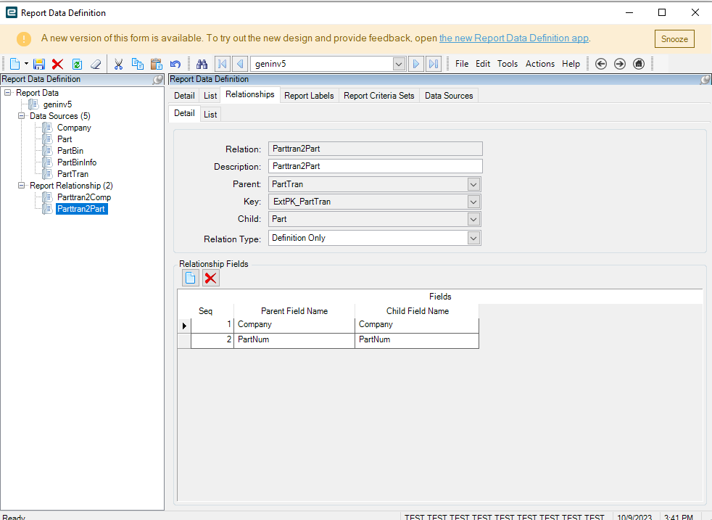Click the red Delete icon in main toolbar
Viewport: 712px width, 520px height.
click(58, 64)
